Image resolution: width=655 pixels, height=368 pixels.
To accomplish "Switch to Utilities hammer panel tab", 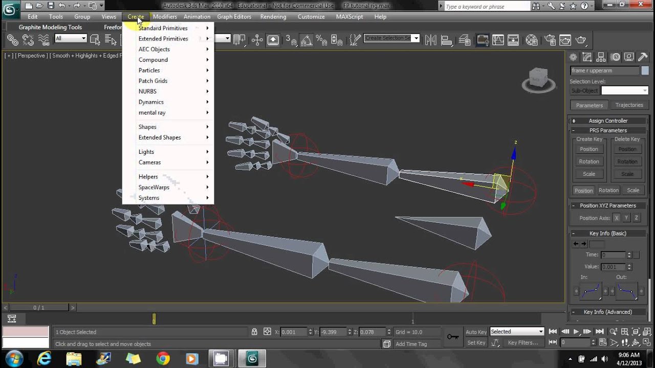I will point(643,57).
